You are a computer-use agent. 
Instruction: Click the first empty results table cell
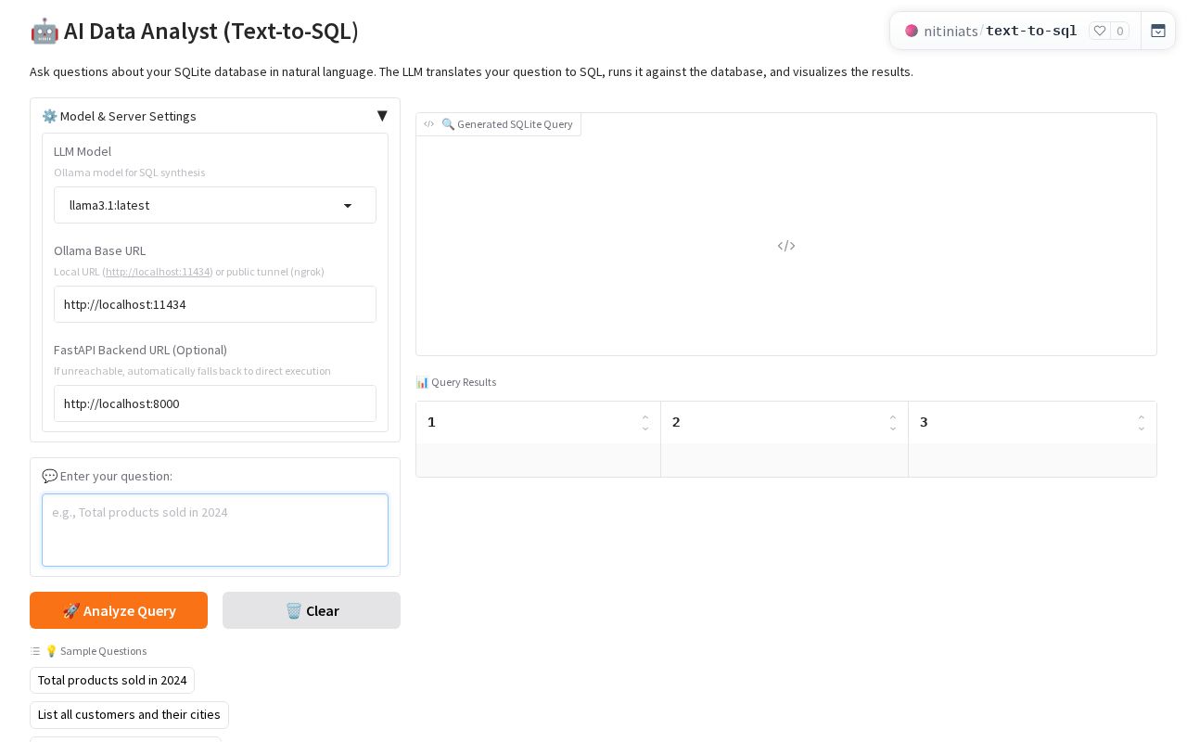click(x=538, y=460)
